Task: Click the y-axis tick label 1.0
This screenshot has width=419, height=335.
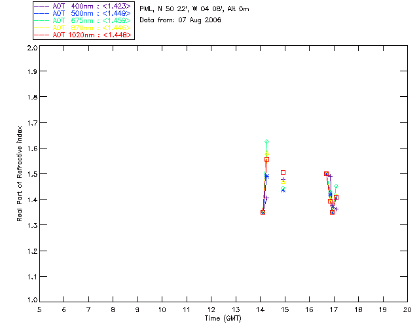Action: coord(32,300)
